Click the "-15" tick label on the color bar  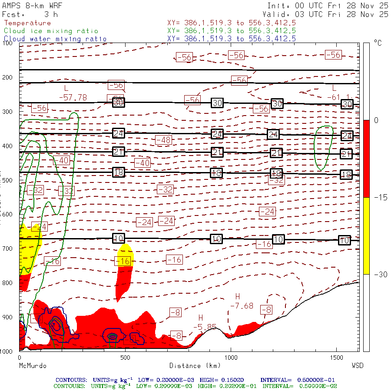coord(381,198)
